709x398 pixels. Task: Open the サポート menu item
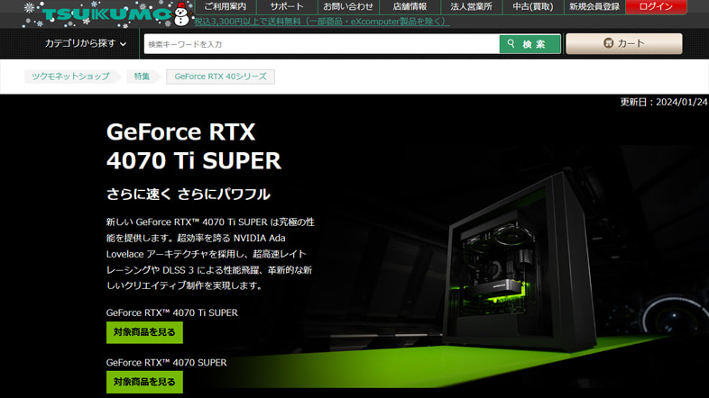pyautogui.click(x=287, y=7)
